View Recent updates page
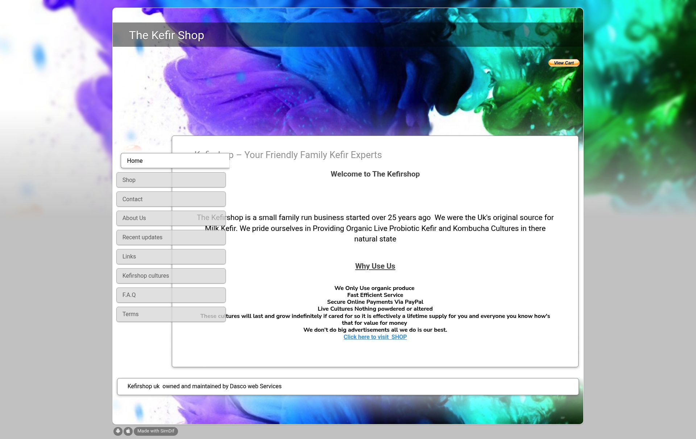This screenshot has height=439, width=696. click(x=171, y=237)
